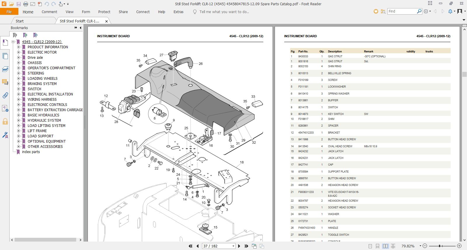Viewport: 467px width, 250px height.
Task: Expand the HYDRAULIC SYSTEM bookmark
Action: coord(19,120)
